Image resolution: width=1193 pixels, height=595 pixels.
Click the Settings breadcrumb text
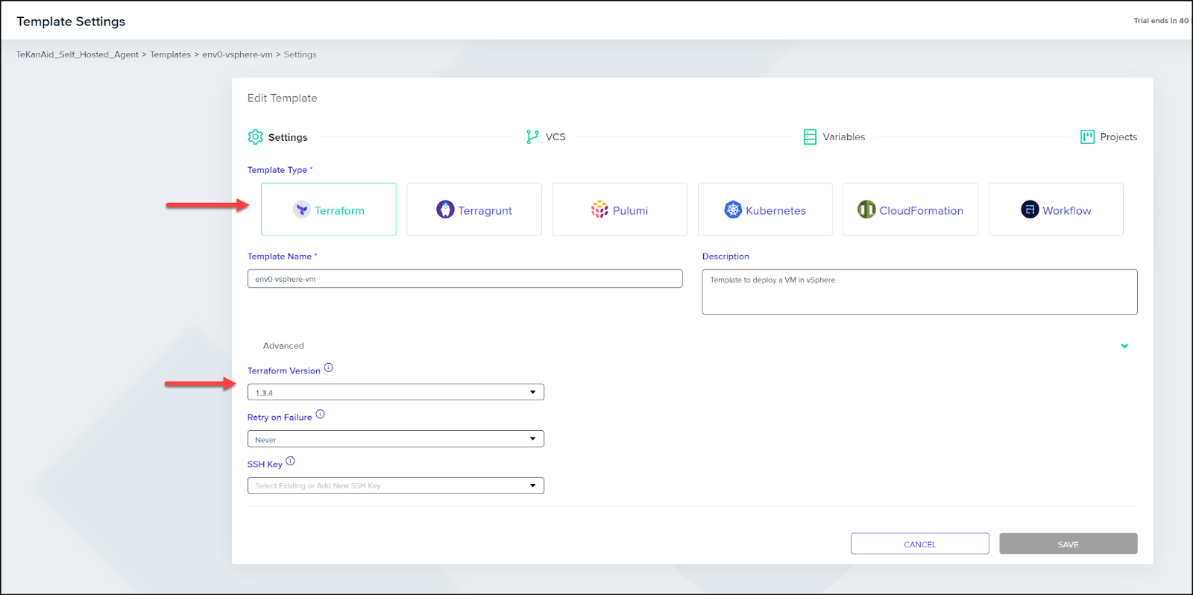pyautogui.click(x=300, y=54)
